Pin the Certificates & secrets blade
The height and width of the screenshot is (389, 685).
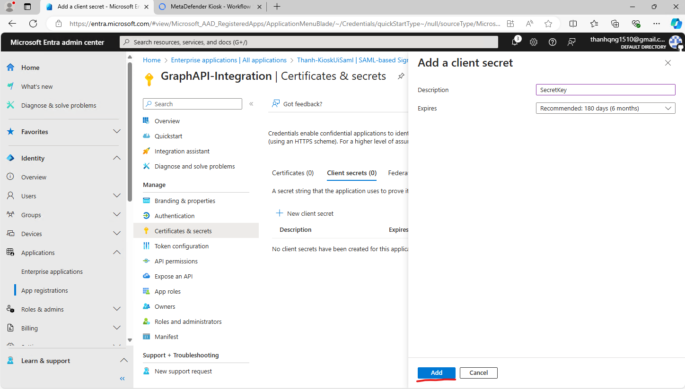tap(401, 76)
